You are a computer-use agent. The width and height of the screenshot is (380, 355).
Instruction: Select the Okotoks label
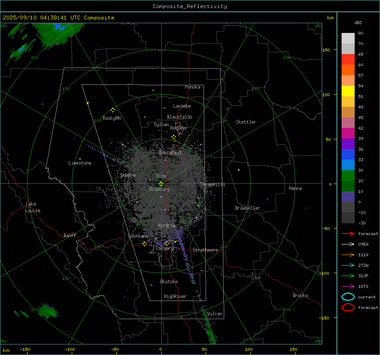[x=169, y=282]
